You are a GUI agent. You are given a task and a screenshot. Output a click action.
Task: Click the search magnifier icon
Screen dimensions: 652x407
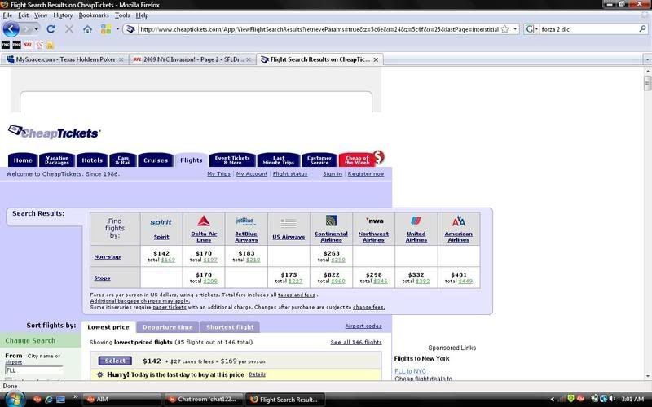(x=642, y=29)
